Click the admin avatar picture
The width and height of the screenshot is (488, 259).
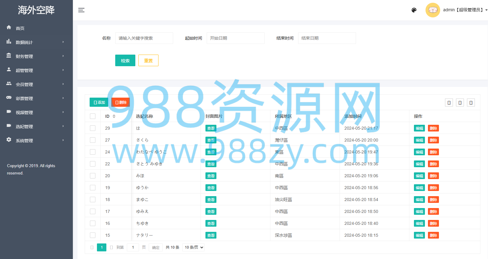click(x=433, y=10)
